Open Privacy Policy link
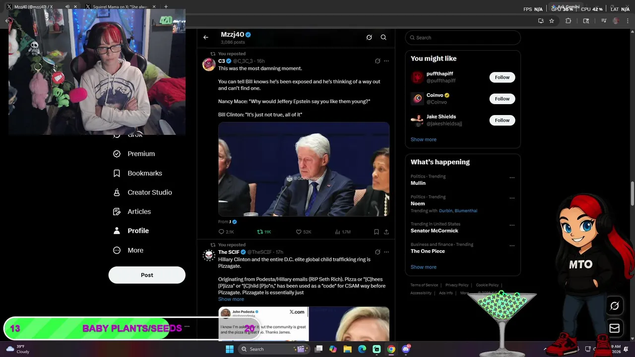 (457, 285)
